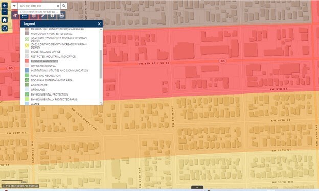Click the map coordinates readout text
Screen dimensions: 319x191
pyautogui.click(x=22, y=186)
